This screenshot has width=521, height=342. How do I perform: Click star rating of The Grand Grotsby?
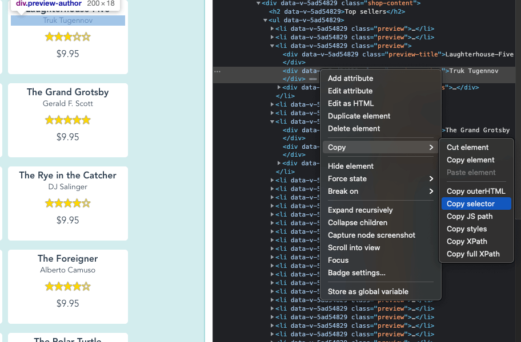click(x=68, y=120)
